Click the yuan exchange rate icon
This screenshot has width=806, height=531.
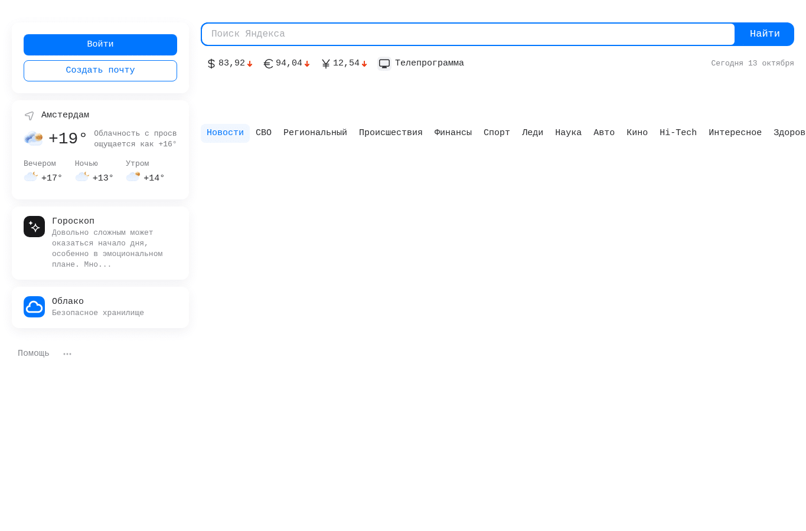click(325, 64)
